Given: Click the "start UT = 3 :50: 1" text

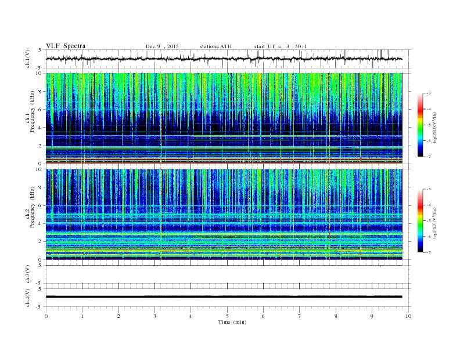Looking at the screenshot, I should [x=281, y=46].
